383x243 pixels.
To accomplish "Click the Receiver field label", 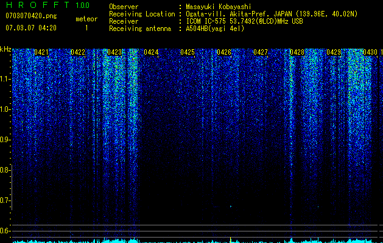I will click(124, 21).
